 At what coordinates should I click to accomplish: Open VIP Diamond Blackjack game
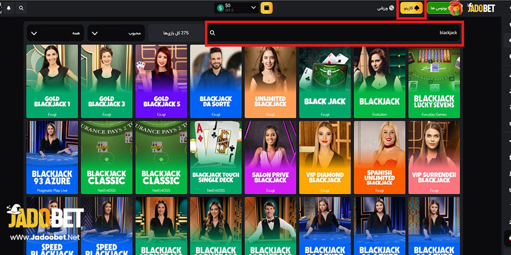tap(325, 158)
